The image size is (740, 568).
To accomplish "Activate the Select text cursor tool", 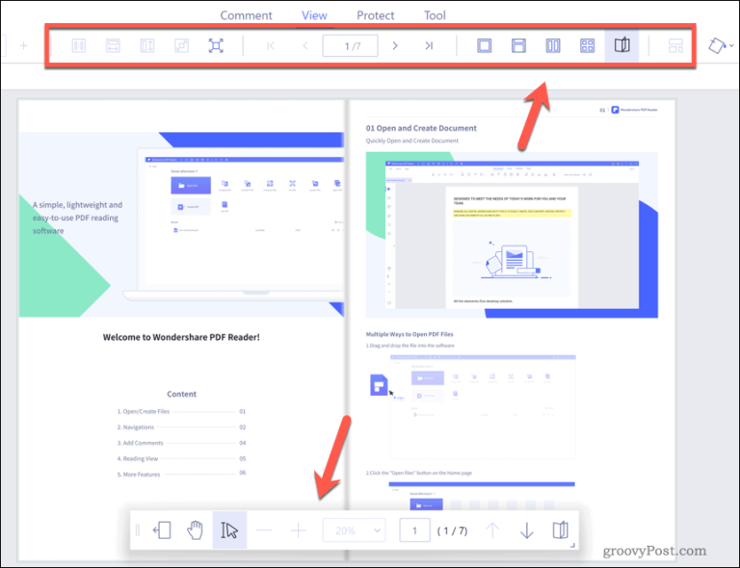I will 229,530.
